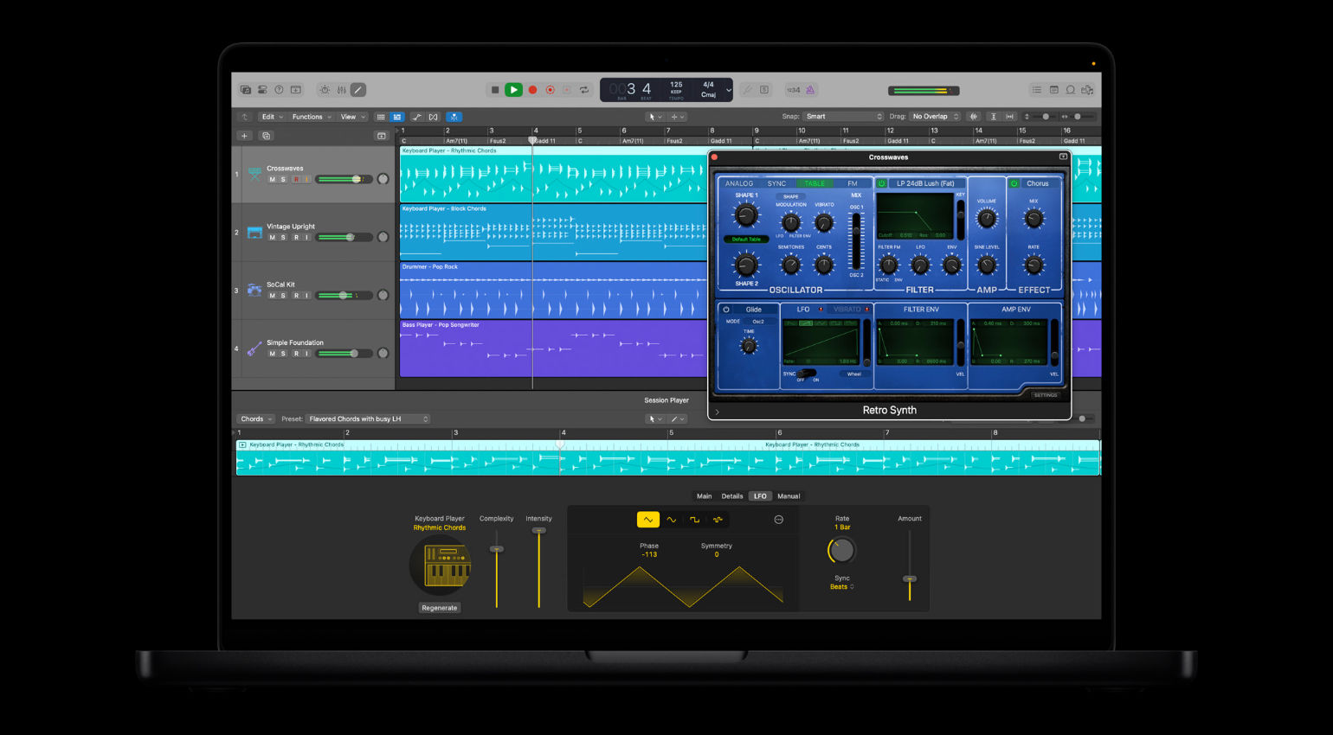Open the Mixer from the control bar
This screenshot has height=735, width=1333.
click(x=342, y=90)
